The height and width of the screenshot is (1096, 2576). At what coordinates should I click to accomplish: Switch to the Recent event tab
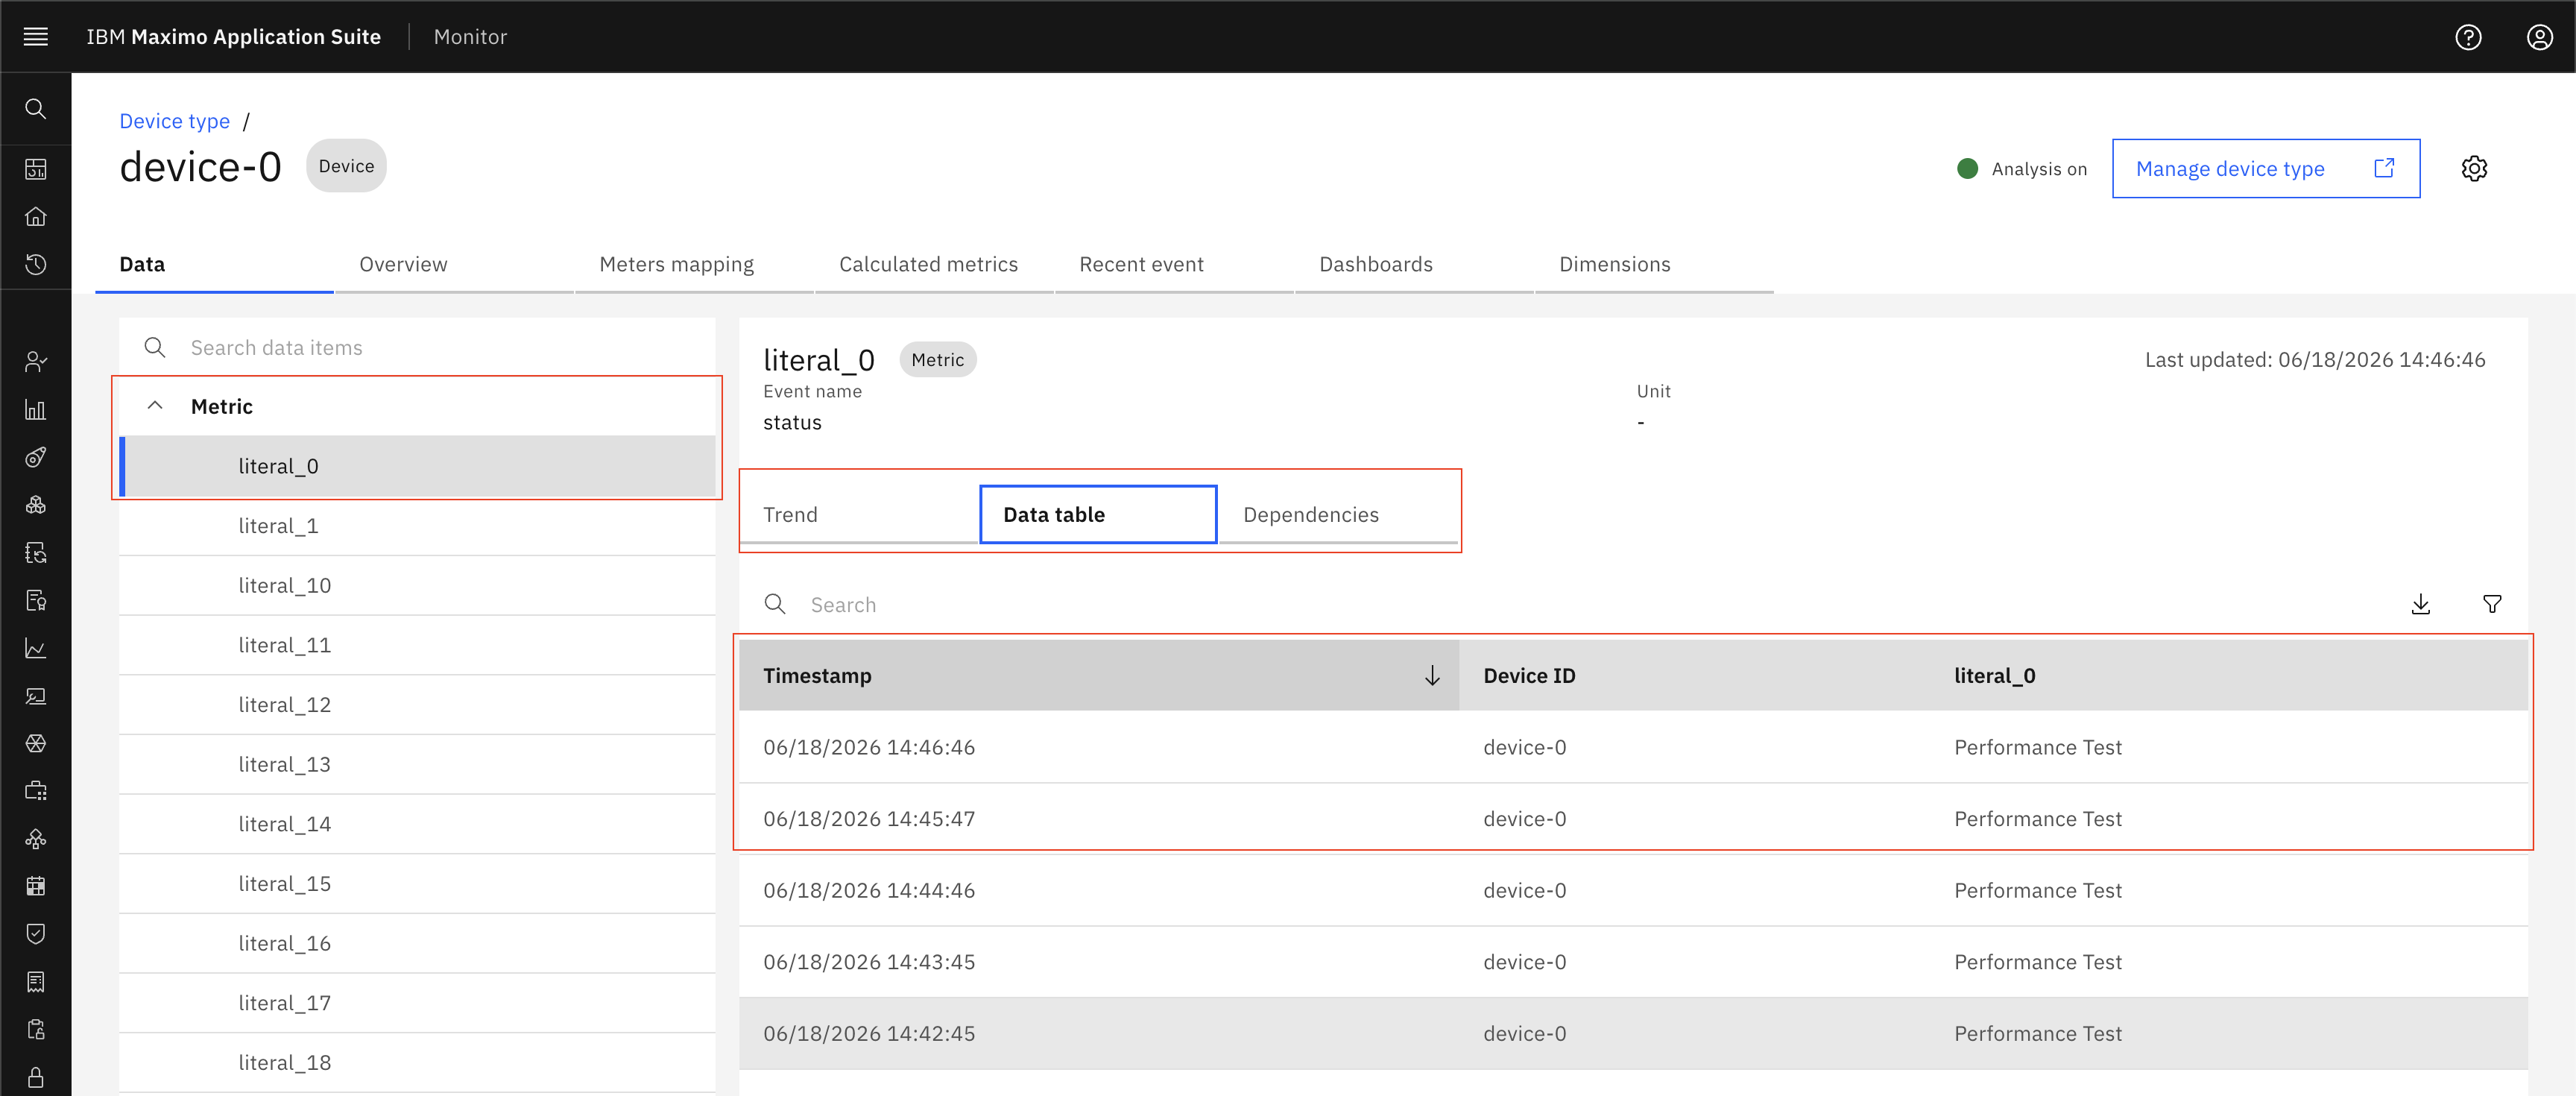1174,264
